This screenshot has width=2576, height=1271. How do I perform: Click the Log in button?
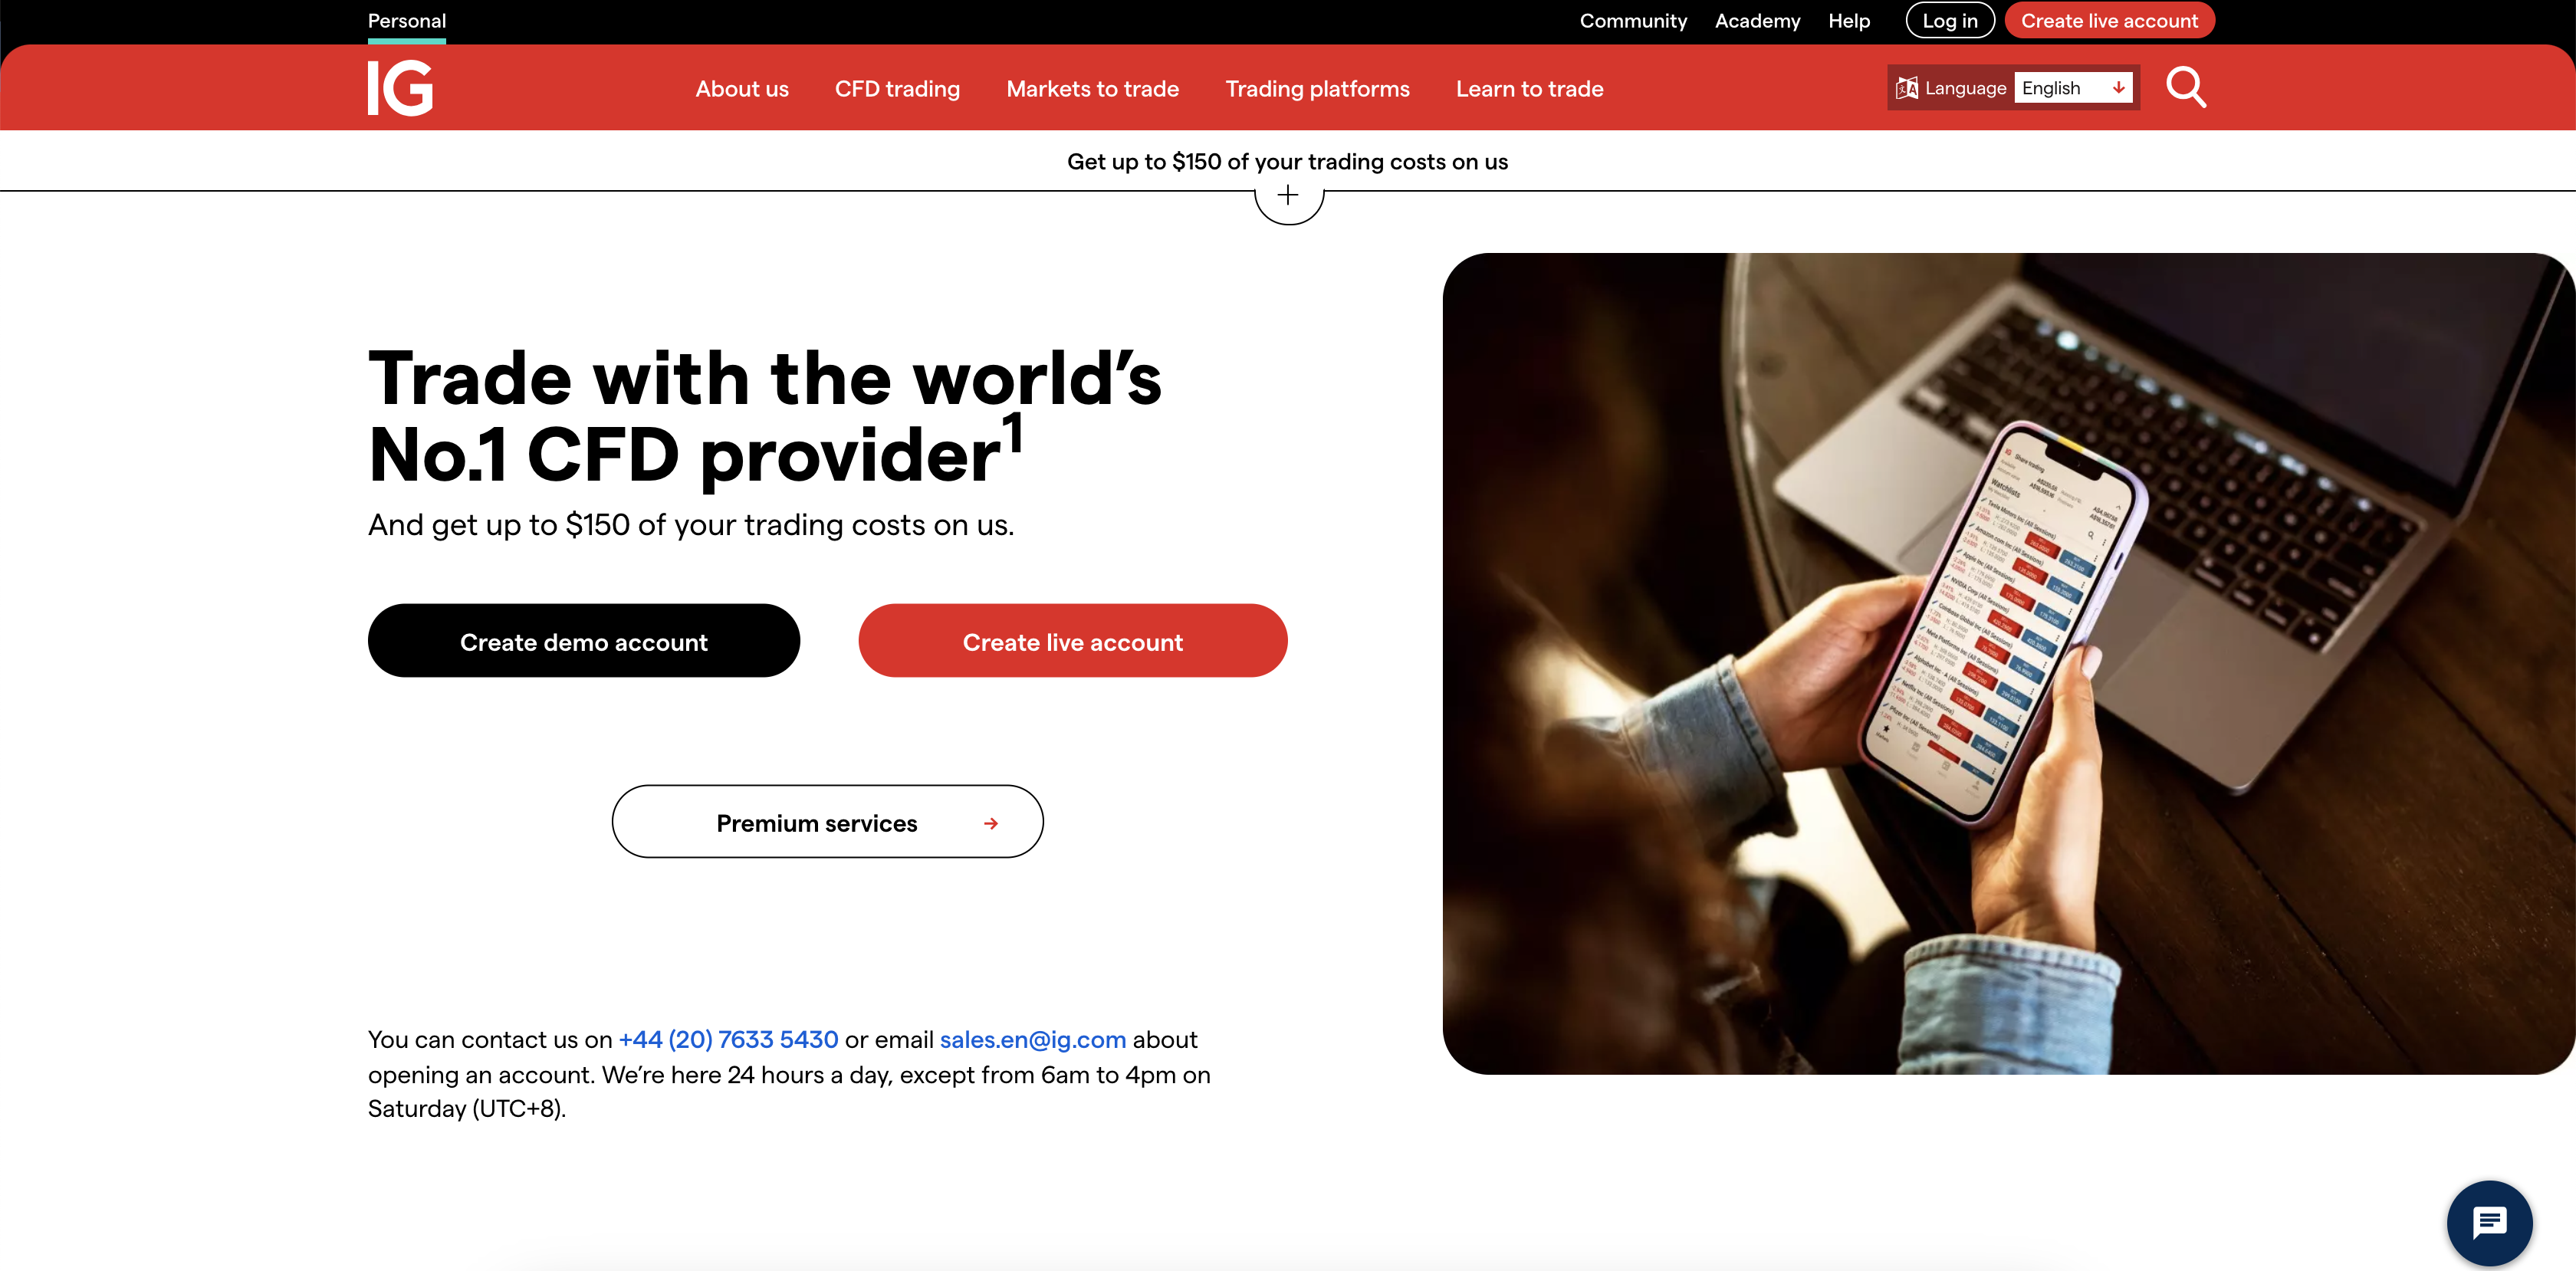pos(1949,21)
